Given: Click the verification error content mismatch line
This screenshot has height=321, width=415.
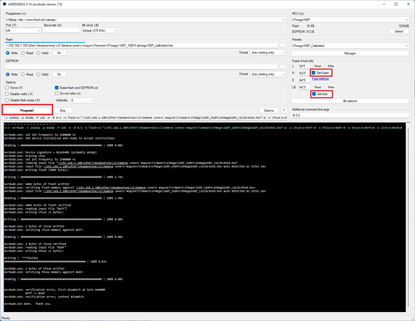Looking at the screenshot, I should tap(44, 297).
